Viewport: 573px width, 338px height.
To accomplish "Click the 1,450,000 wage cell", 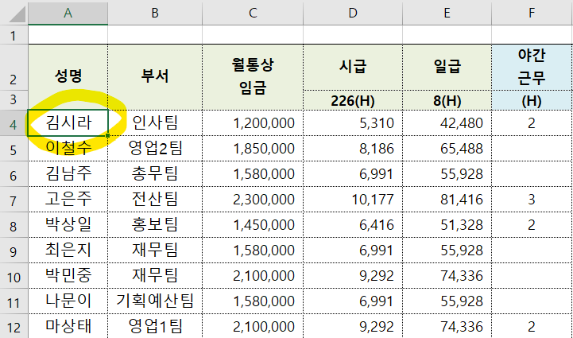I will coord(253,224).
